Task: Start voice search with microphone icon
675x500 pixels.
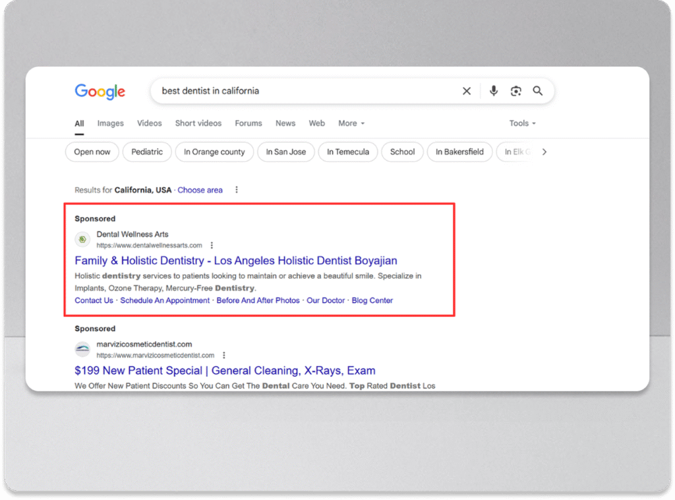Action: (494, 91)
